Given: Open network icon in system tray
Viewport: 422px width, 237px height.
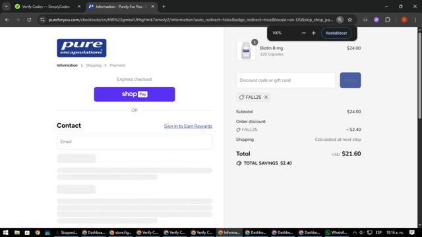Looking at the screenshot, I should click(x=369, y=232).
